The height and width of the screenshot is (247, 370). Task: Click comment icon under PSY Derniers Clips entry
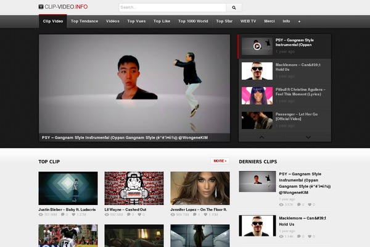[x=299, y=204]
